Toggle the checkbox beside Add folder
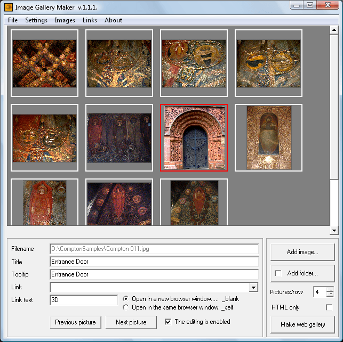Viewport: 343px width, 342px height. (x=278, y=273)
